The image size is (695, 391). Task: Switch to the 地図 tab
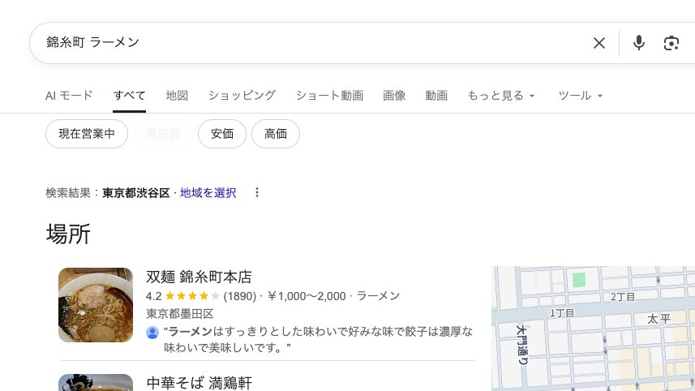177,96
